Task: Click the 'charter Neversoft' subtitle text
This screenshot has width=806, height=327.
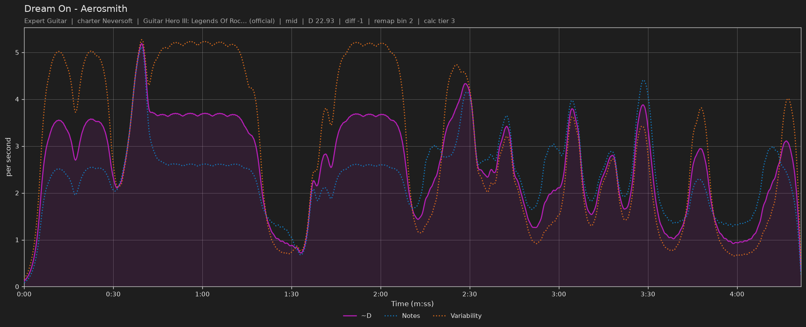Action: [105, 21]
